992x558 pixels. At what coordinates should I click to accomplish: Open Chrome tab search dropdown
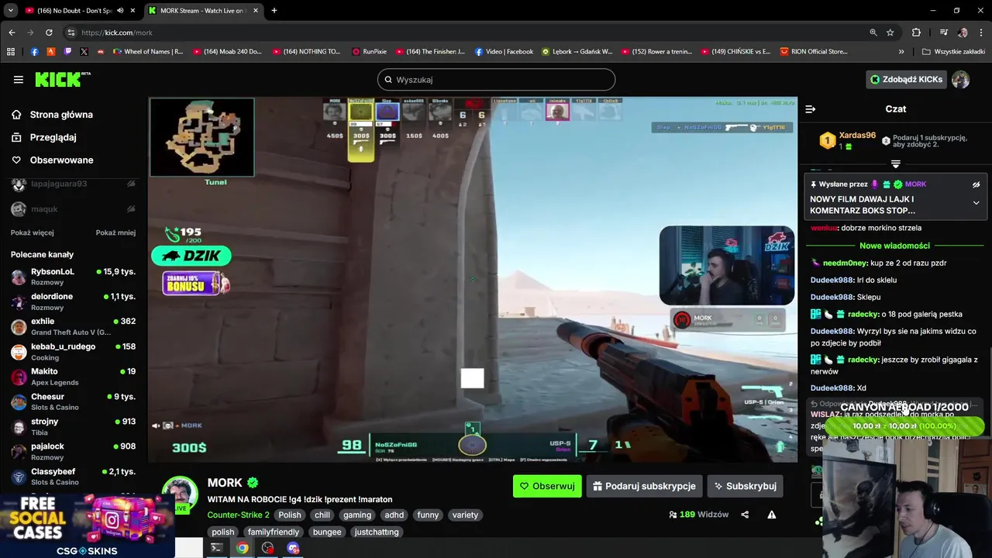coord(11,11)
